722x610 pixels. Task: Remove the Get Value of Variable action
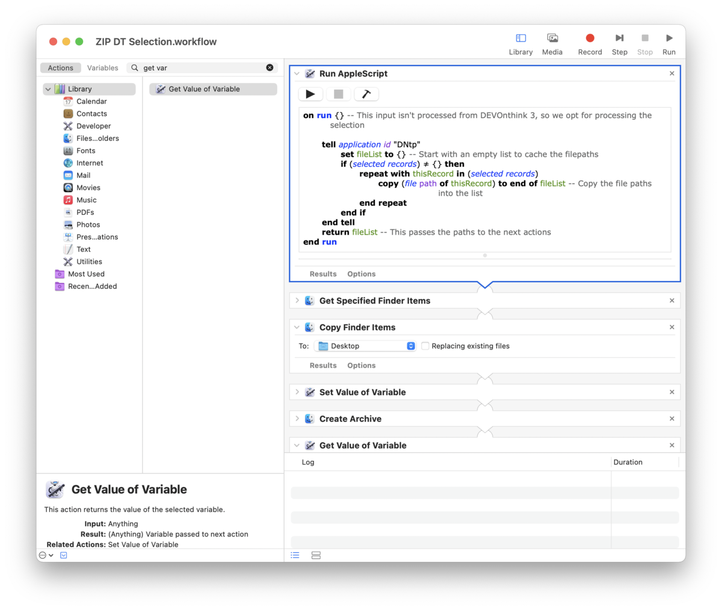point(672,445)
